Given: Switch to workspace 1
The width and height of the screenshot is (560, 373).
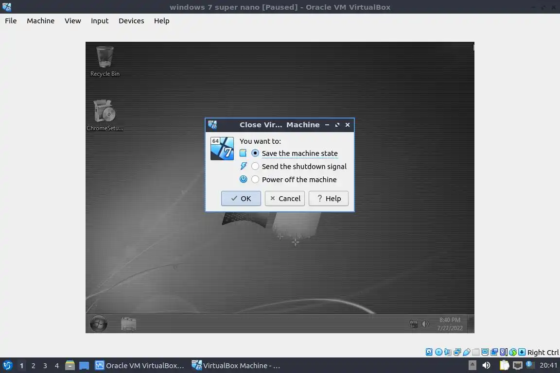Looking at the screenshot, I should [21, 366].
